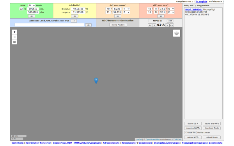Image resolution: width=234 pixels, height=146 pixels.
Task: Open the CC-BY-SA license link
Action: click(x=177, y=139)
